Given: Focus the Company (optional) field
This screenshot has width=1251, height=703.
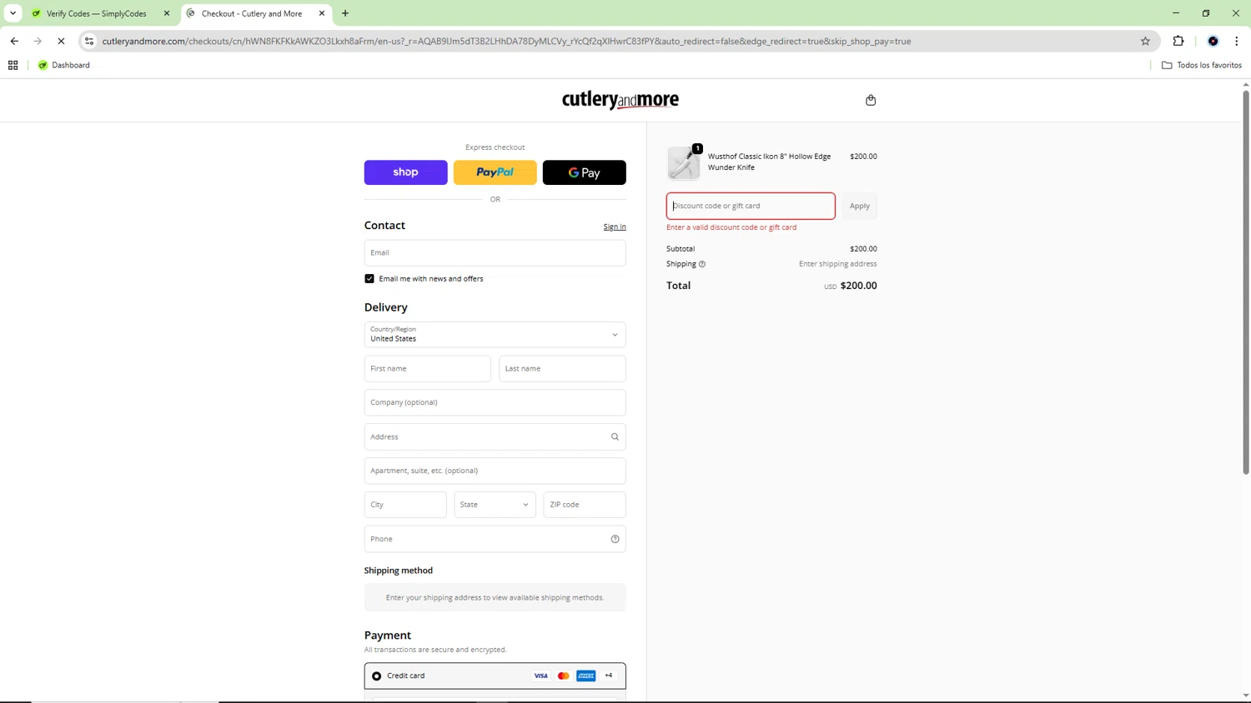Looking at the screenshot, I should click(x=495, y=402).
